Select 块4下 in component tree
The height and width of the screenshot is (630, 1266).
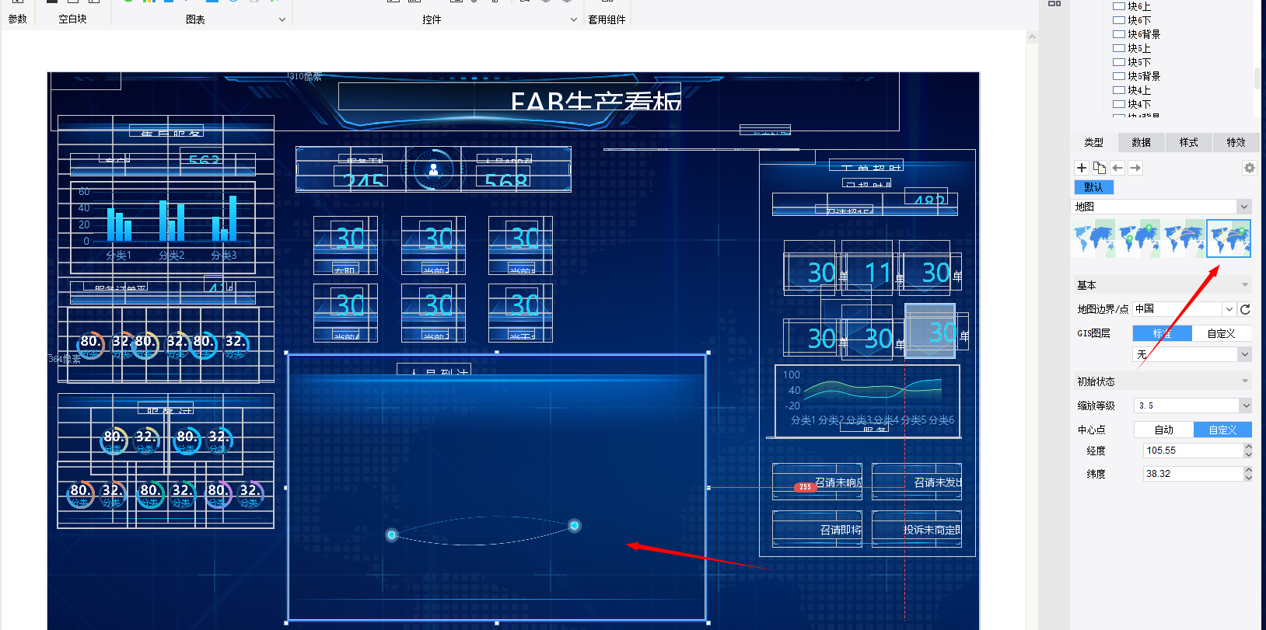[x=1139, y=104]
